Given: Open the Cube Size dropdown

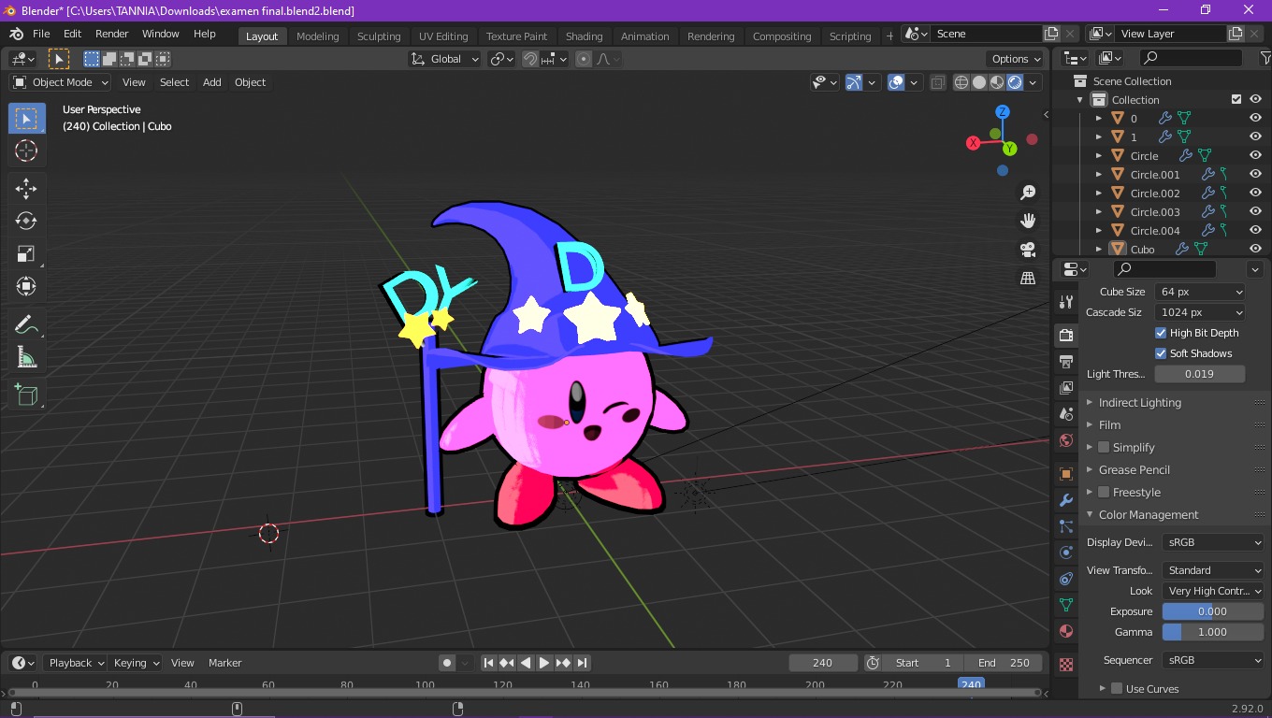Looking at the screenshot, I should 1200,292.
